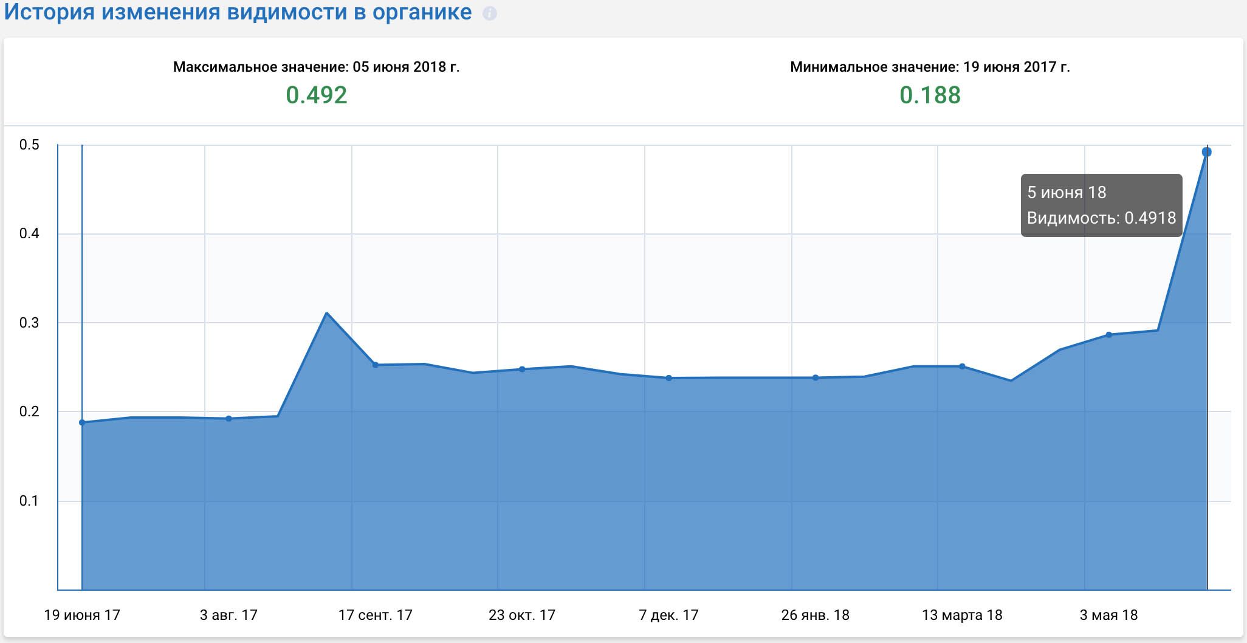1247x643 pixels.
Task: Click the line marker above 3 авг. 17
Action: tap(228, 419)
